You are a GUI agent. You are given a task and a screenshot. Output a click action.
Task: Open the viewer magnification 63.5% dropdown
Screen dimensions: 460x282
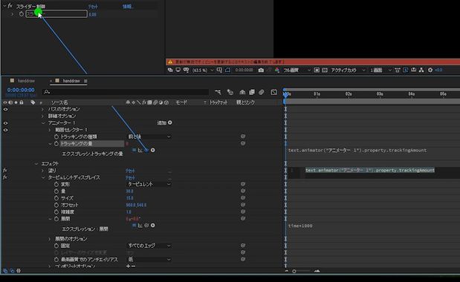pos(203,70)
